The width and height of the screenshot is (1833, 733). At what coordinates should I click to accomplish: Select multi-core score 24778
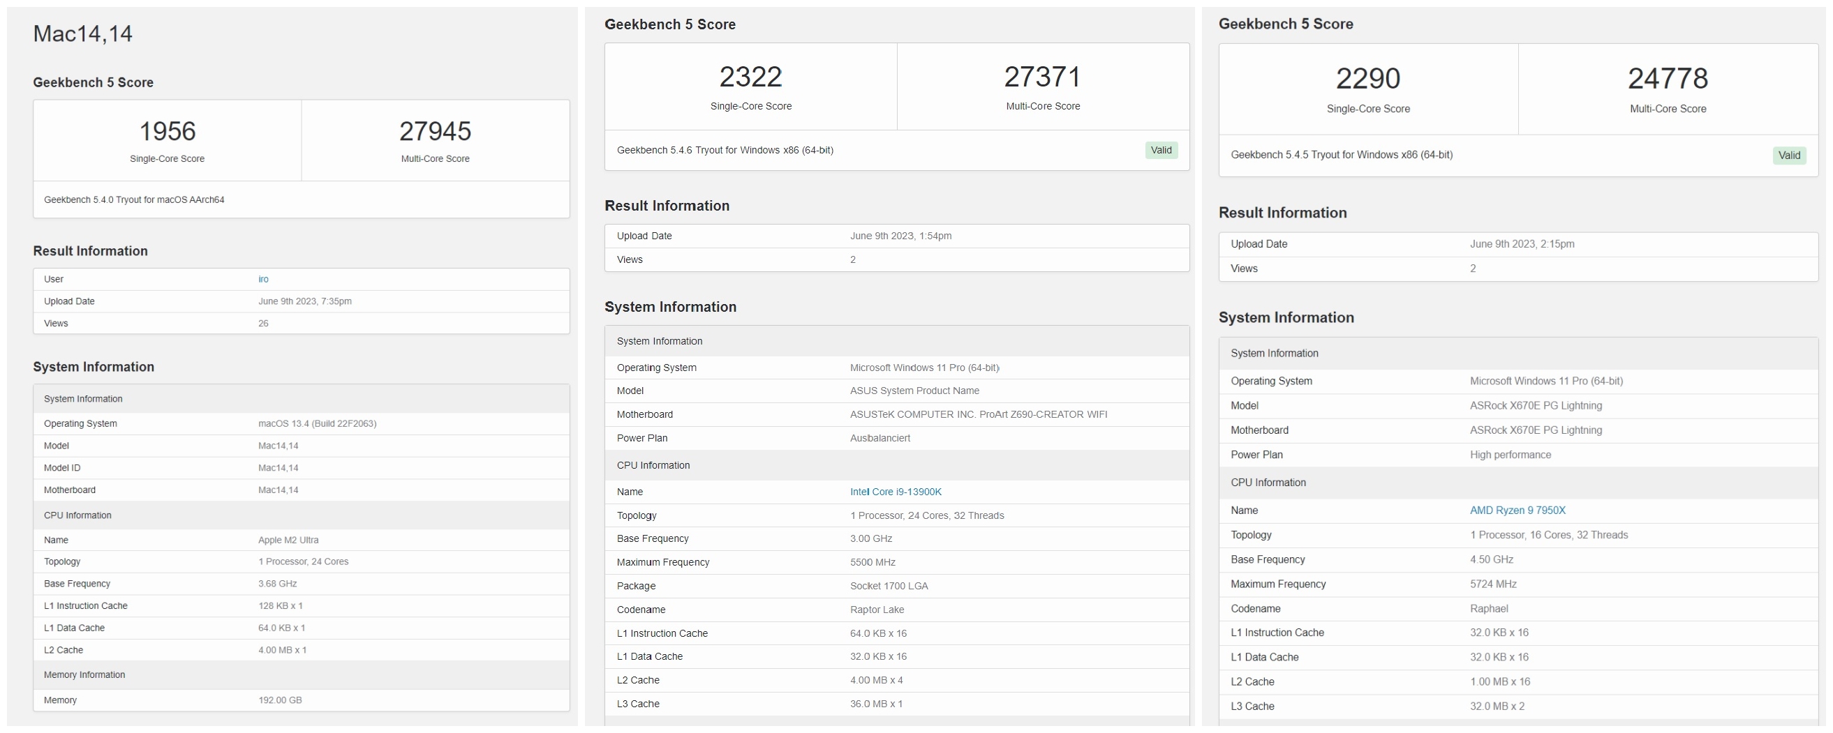pos(1667,78)
